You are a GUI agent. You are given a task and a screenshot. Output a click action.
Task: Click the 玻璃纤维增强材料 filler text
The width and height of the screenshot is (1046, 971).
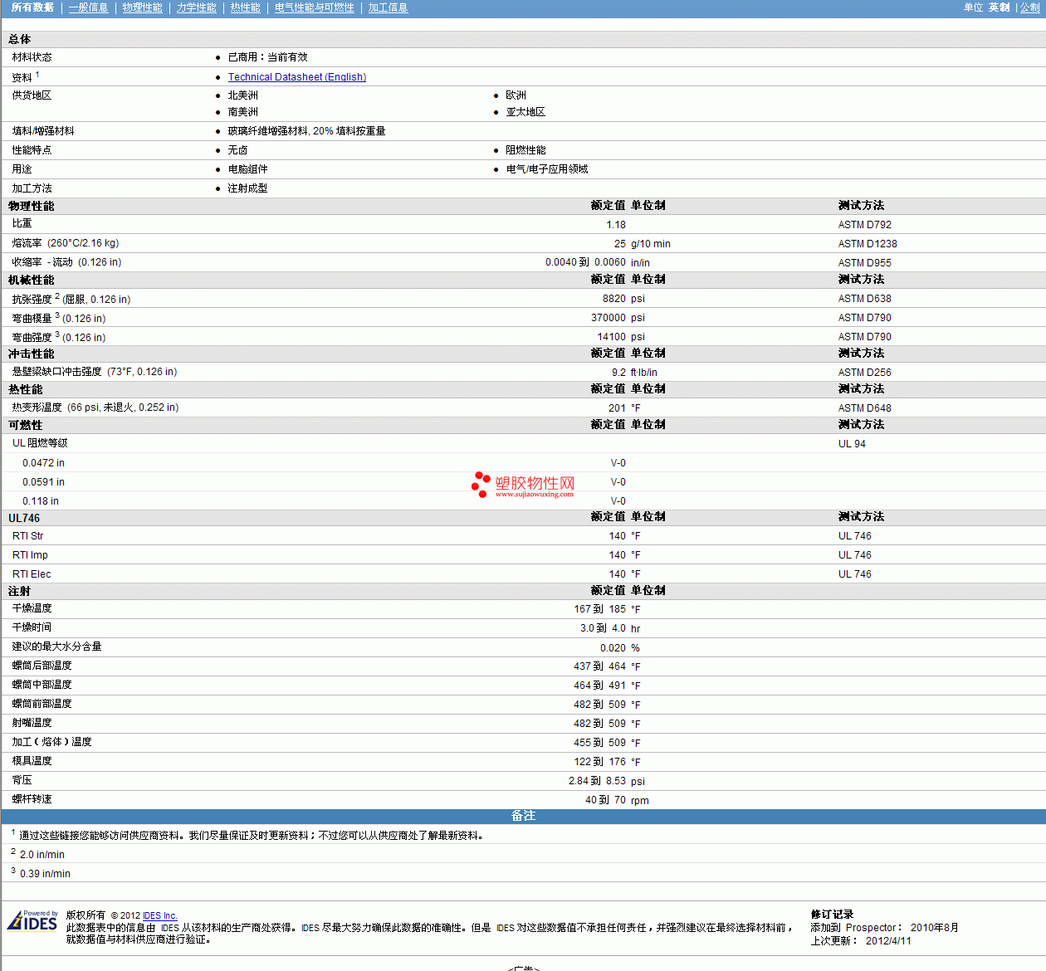(x=306, y=131)
